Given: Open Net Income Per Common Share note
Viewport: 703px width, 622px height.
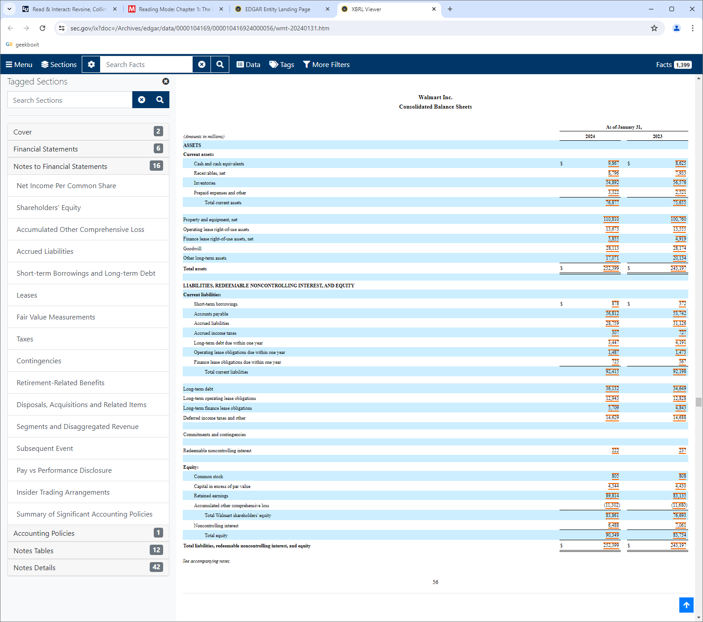Looking at the screenshot, I should (88, 185).
